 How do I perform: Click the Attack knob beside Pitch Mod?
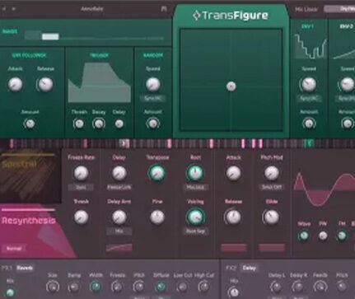coord(233,173)
